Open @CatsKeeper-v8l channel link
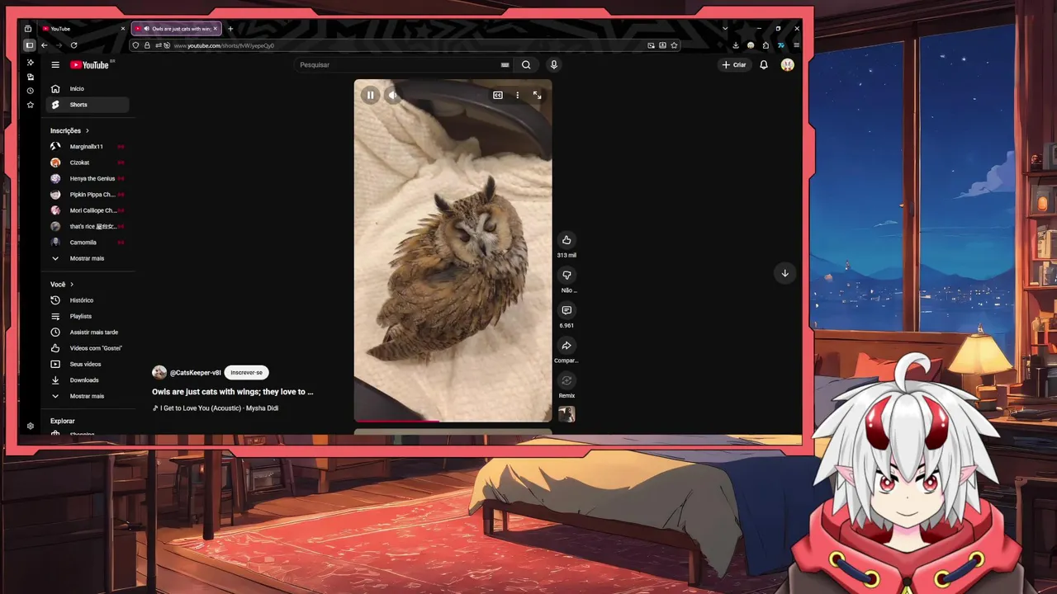 [195, 372]
